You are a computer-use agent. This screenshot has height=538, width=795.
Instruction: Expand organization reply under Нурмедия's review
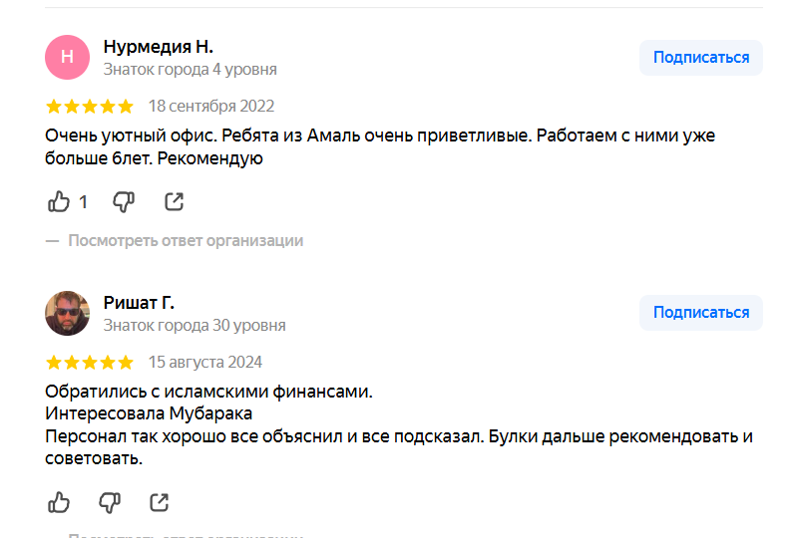coord(185,241)
